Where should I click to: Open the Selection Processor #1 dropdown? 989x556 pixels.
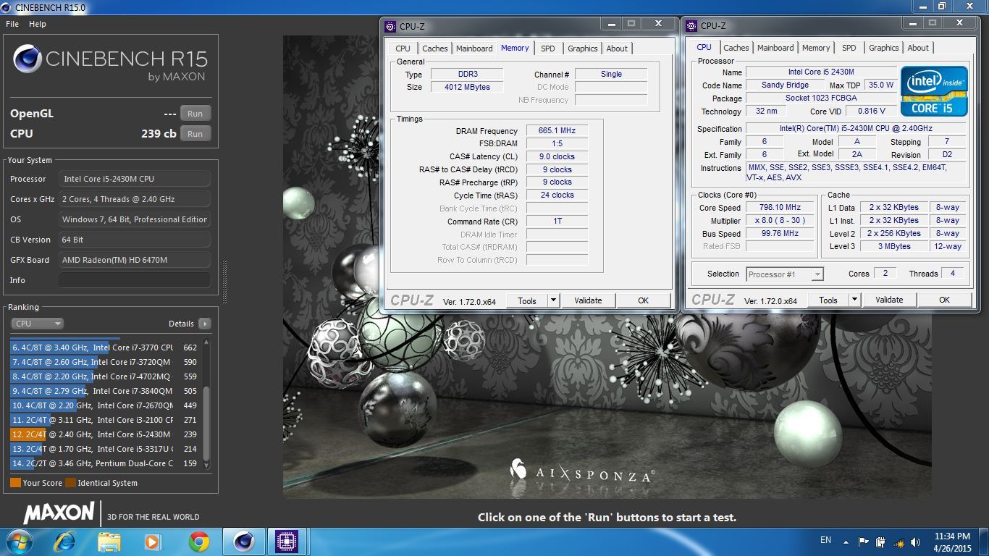point(785,274)
